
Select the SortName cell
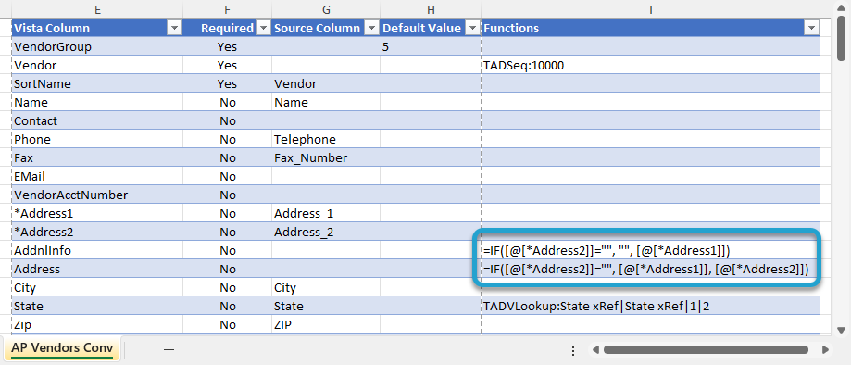[97, 83]
